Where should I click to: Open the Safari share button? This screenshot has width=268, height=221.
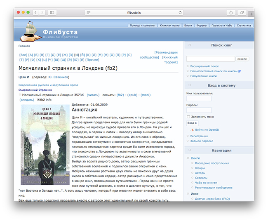[x=231, y=12]
